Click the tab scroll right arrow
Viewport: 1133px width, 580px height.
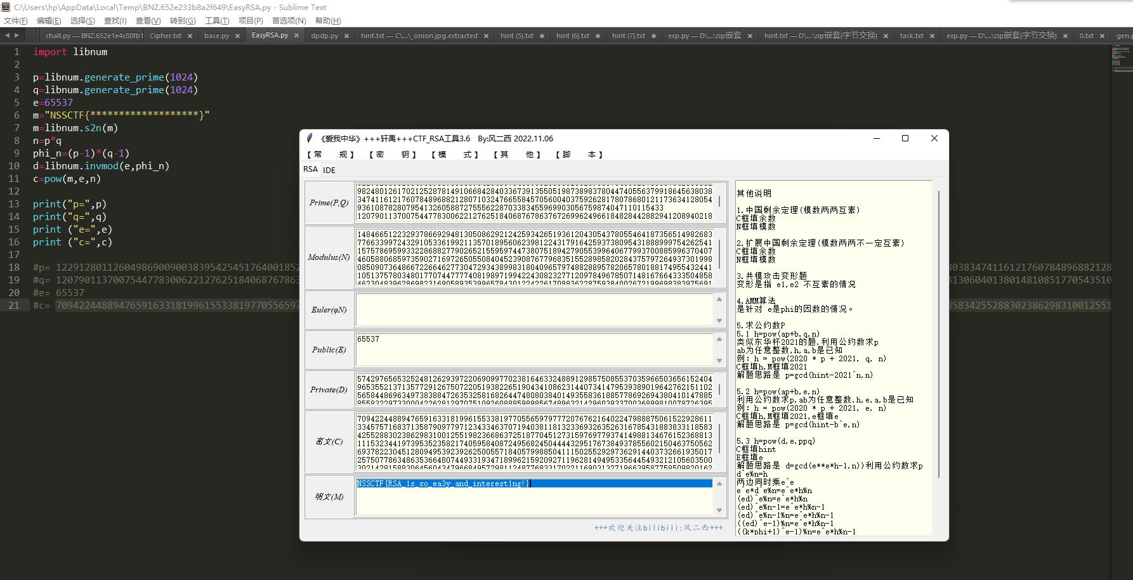click(x=17, y=35)
